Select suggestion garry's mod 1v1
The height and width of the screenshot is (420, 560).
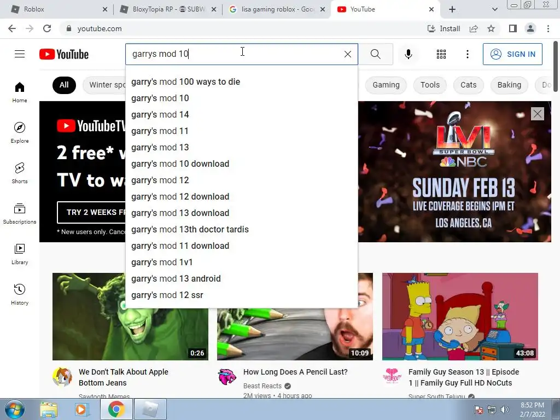241,262
